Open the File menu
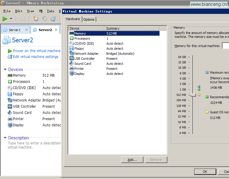The image size is (229, 179). pos(7,11)
